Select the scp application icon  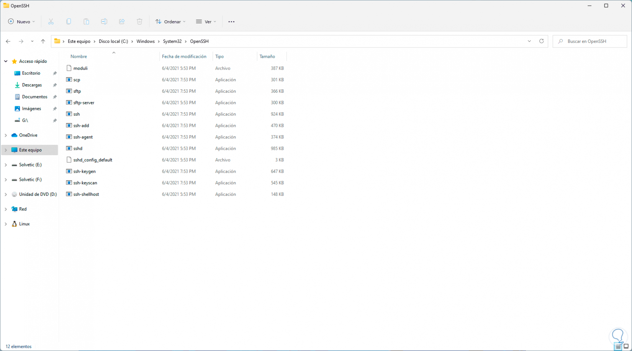[69, 80]
